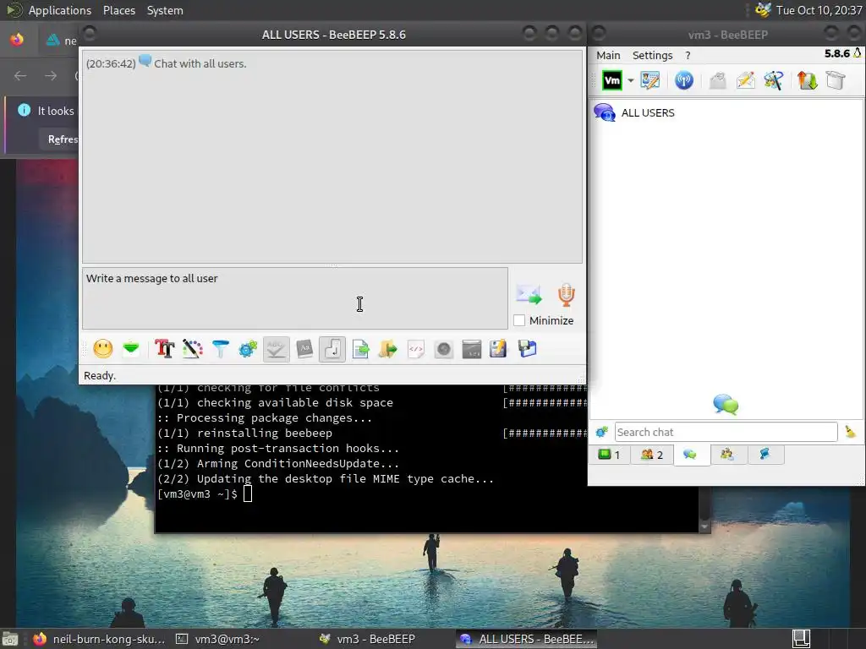The height and width of the screenshot is (649, 866).
Task: Click the Firefox back arrow
Action: pyautogui.click(x=20, y=75)
